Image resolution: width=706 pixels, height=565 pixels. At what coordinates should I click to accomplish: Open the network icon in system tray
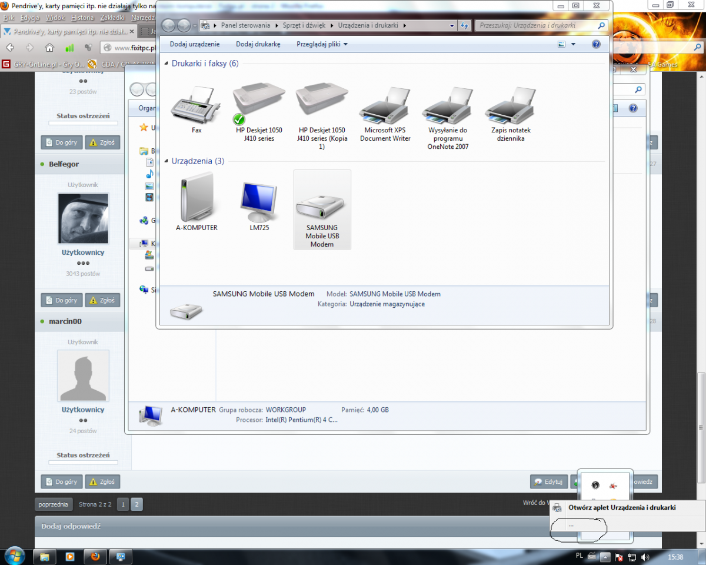(x=632, y=557)
